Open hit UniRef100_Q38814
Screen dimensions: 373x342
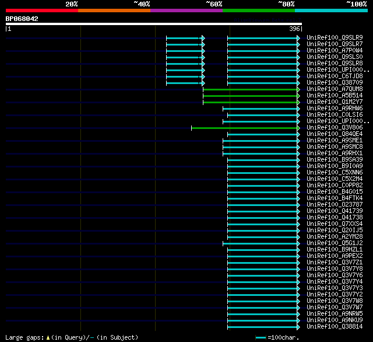coord(335,327)
